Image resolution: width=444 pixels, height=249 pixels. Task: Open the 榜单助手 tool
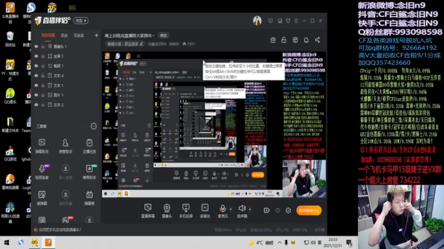(89, 172)
